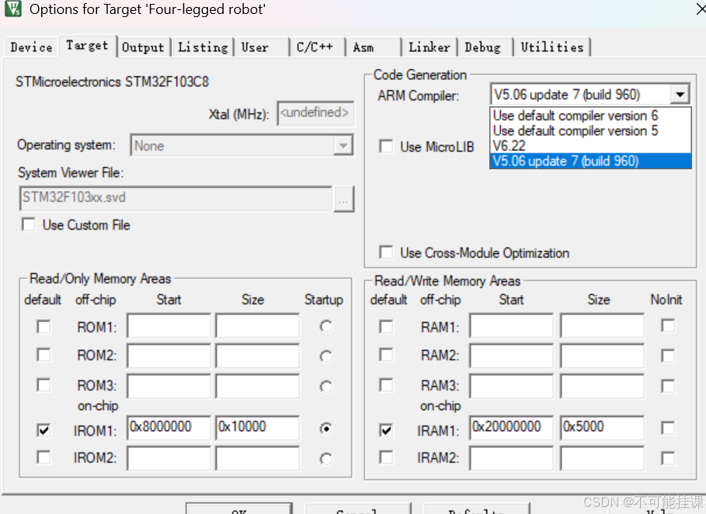Image resolution: width=706 pixels, height=514 pixels.
Task: Click the ROM2 Start field
Action: tap(169, 356)
